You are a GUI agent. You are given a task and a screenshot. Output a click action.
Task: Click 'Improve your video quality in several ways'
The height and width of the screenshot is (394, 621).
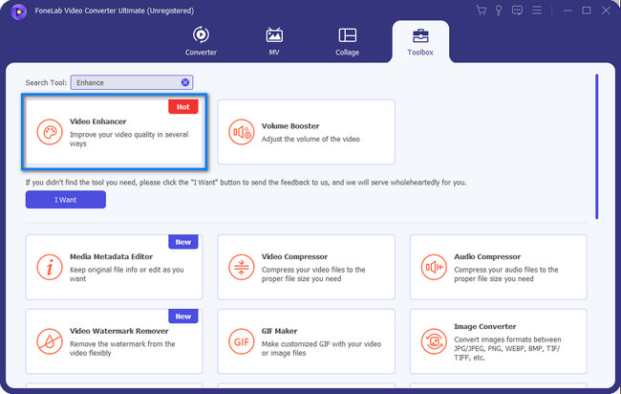pyautogui.click(x=129, y=139)
